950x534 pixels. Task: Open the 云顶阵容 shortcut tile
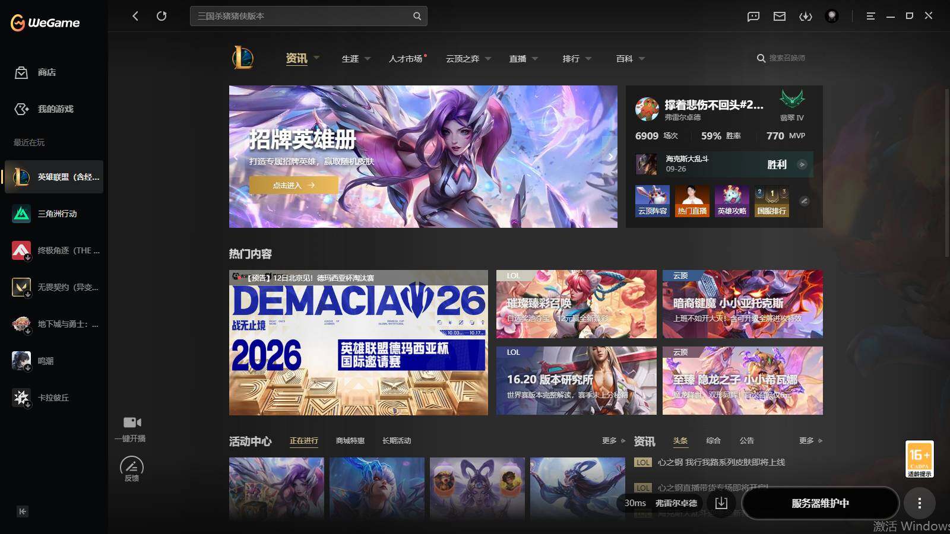pos(653,201)
